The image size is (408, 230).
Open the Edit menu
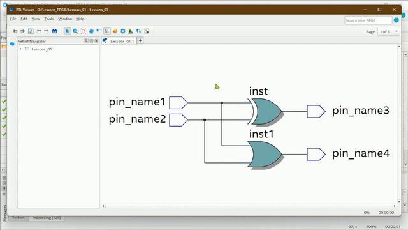click(x=24, y=19)
